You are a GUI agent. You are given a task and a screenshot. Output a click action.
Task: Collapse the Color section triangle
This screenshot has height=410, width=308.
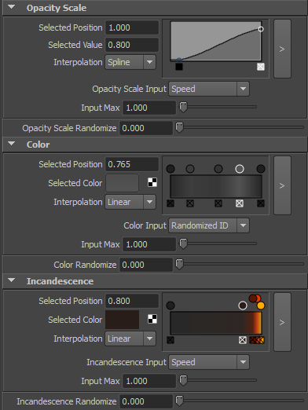pos(12,144)
